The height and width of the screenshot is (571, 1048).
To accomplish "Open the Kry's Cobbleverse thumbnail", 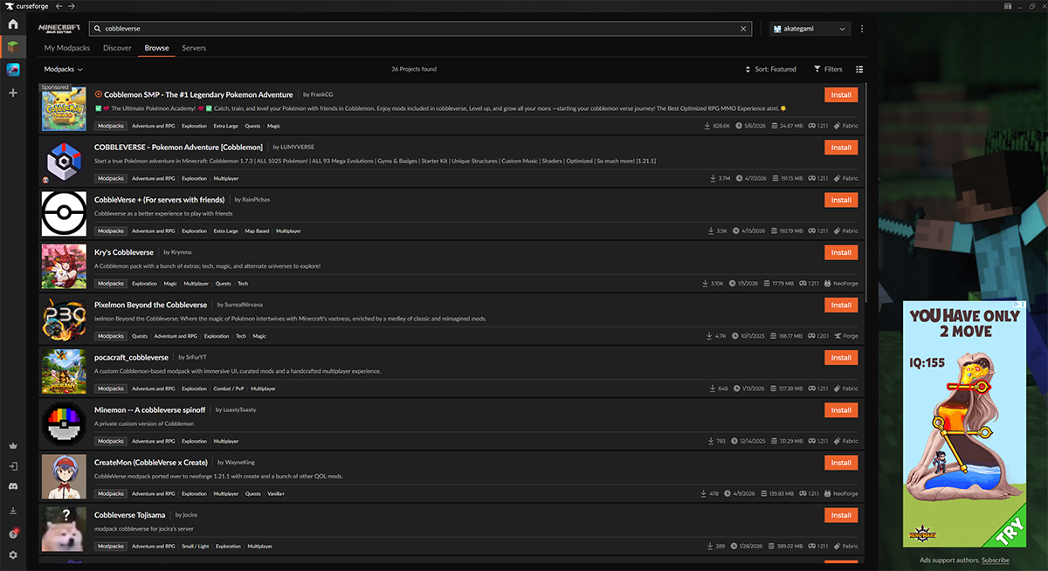I will pyautogui.click(x=64, y=266).
